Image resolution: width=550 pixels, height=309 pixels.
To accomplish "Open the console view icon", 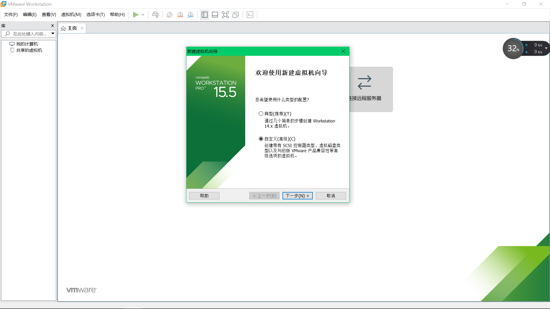I will tap(250, 15).
